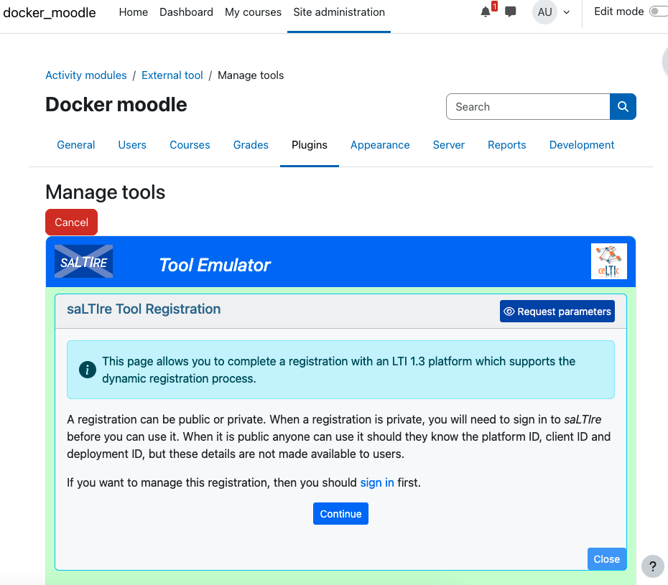Click the search magnifier button
Screen dimensions: 668x585
click(x=623, y=106)
